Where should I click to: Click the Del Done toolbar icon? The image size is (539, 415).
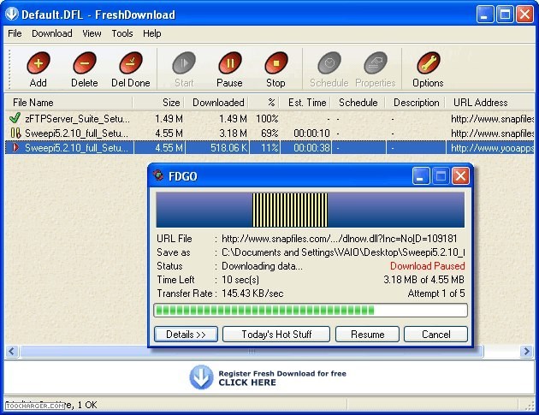[131, 63]
